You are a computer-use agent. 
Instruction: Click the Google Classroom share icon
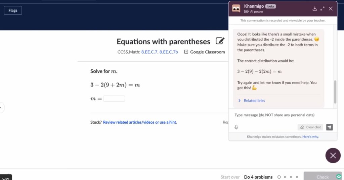pyautogui.click(x=186, y=52)
